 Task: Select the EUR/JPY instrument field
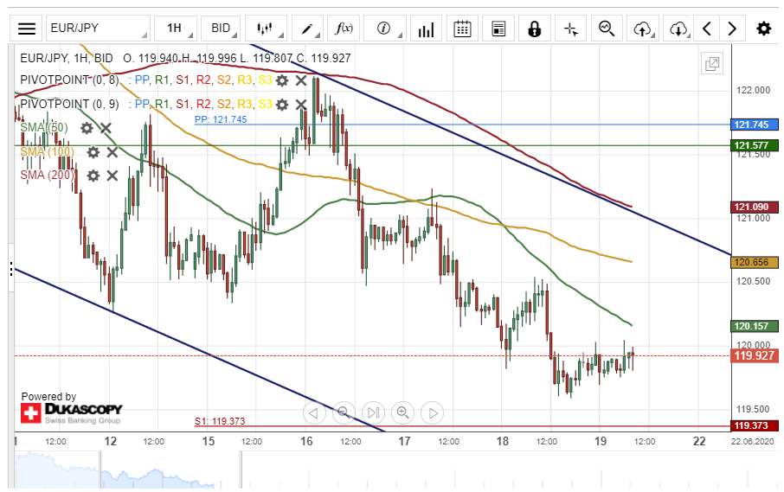tap(98, 29)
